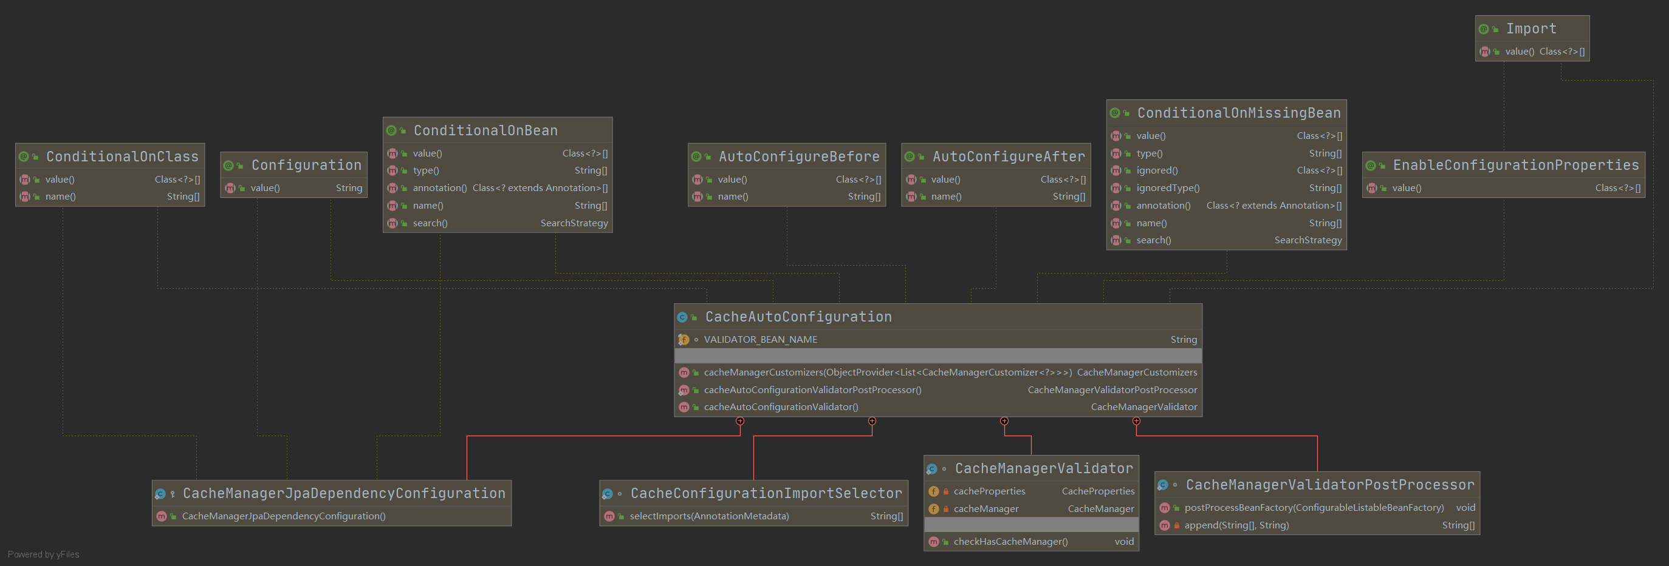
Task: Click the class icon beside CacheManagerValidator
Action: [931, 469]
